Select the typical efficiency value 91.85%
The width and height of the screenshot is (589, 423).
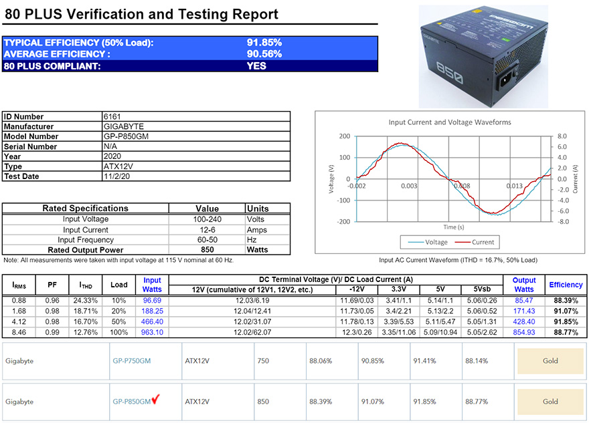coord(264,42)
